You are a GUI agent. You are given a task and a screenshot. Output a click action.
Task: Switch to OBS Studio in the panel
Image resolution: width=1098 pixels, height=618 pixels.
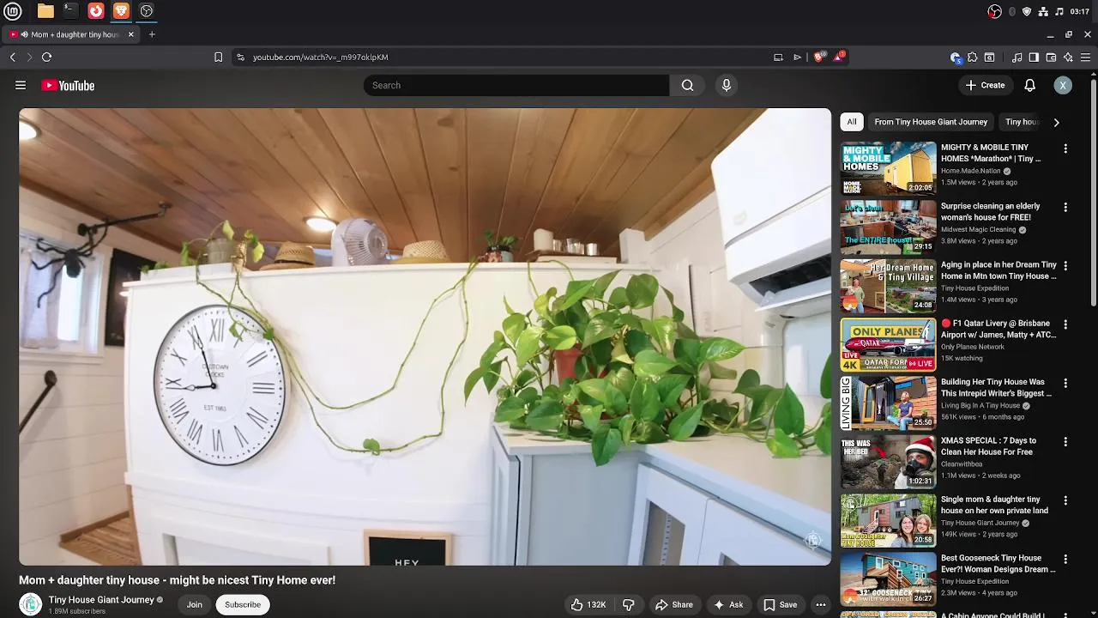(x=147, y=11)
